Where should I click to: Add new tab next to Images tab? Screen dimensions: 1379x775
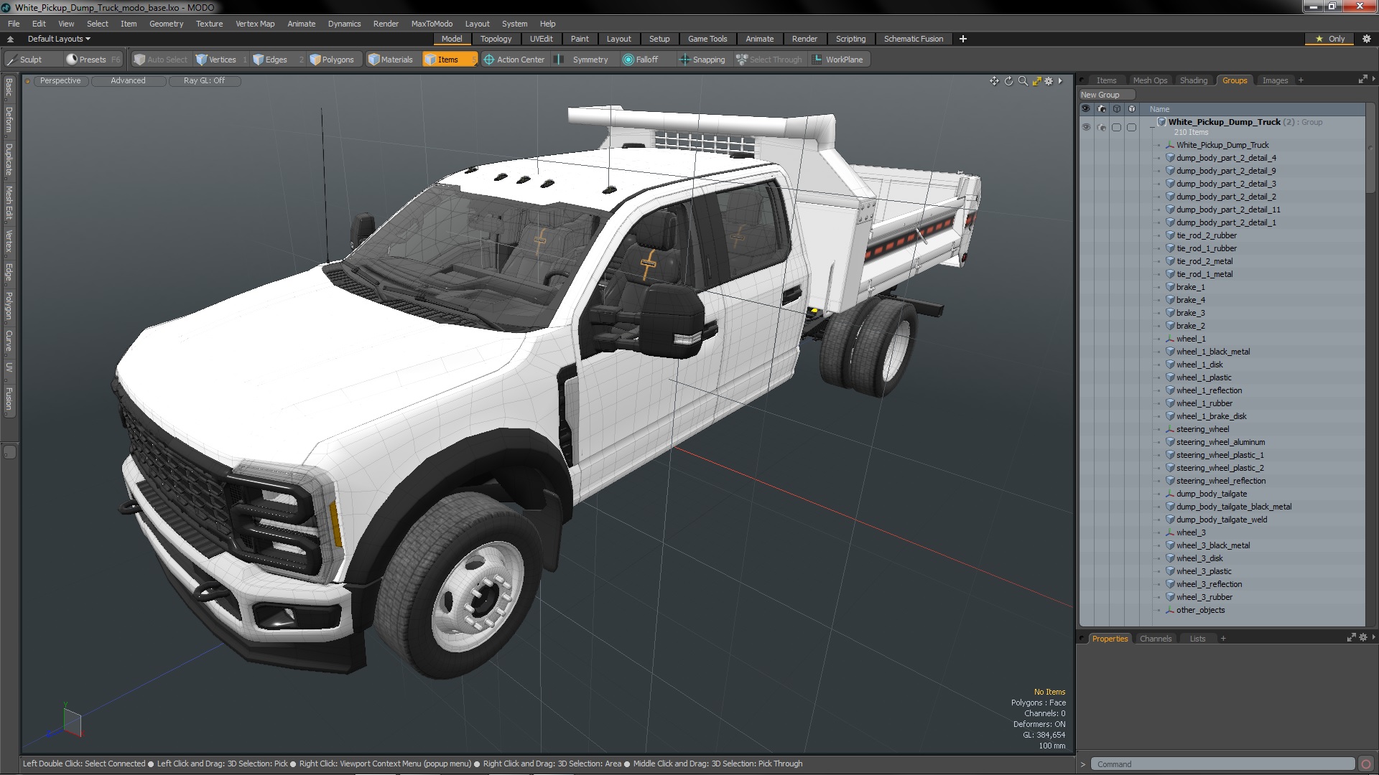point(1301,80)
